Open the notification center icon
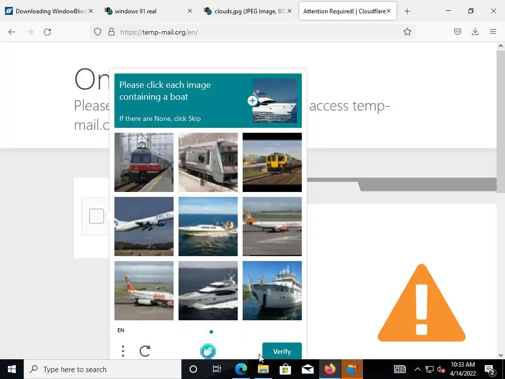This screenshot has width=505, height=379. click(x=489, y=370)
